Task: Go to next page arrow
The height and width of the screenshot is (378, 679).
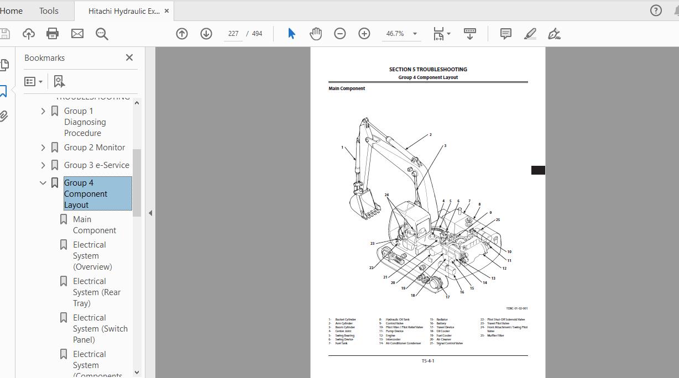Action: point(206,34)
